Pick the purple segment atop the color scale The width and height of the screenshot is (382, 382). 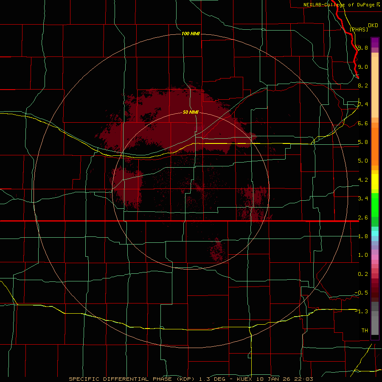375,42
